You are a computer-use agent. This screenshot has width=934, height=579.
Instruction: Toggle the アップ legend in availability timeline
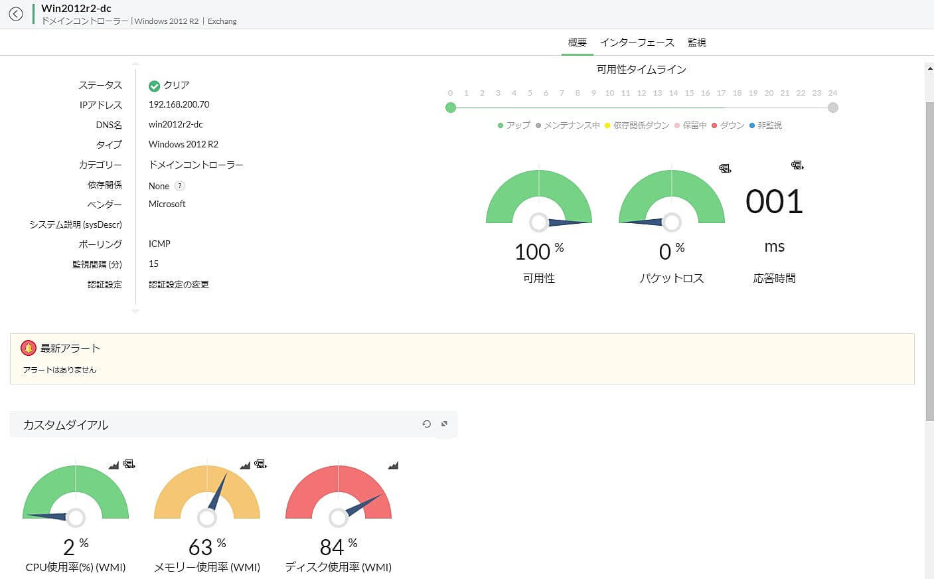(512, 125)
